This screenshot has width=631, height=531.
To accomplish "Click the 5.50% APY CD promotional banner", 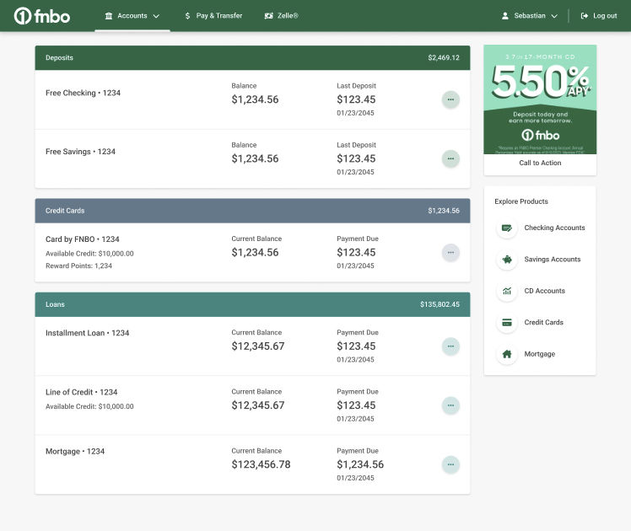I will point(540,99).
